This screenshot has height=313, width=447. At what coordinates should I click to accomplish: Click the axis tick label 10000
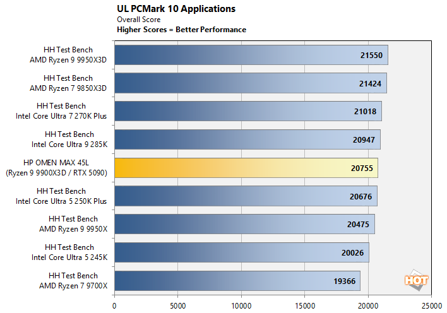click(241, 306)
